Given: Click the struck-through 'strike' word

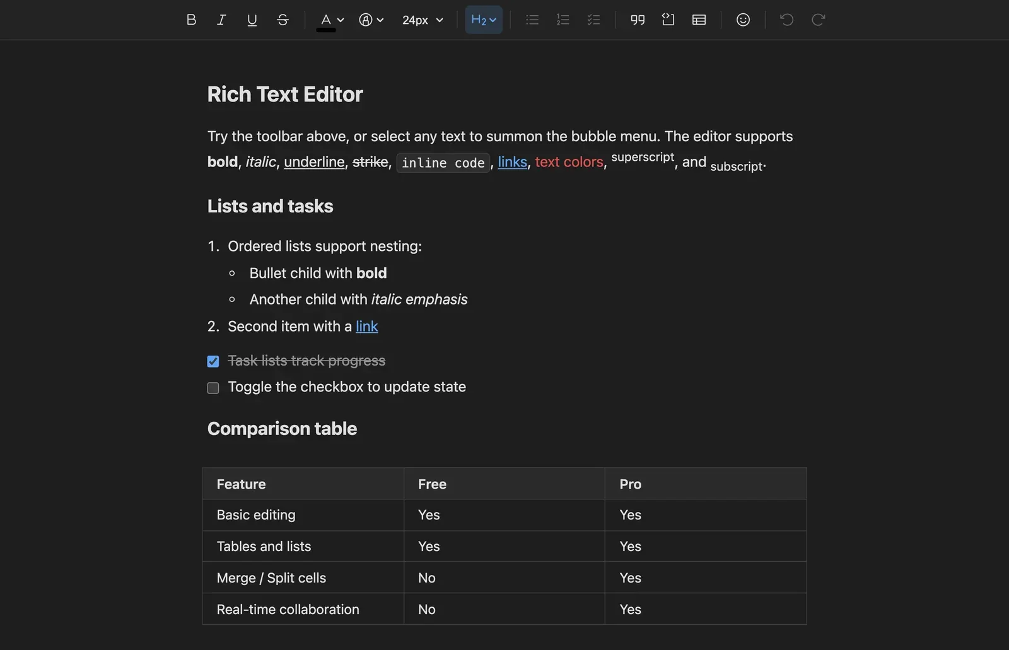Looking at the screenshot, I should click(x=370, y=162).
